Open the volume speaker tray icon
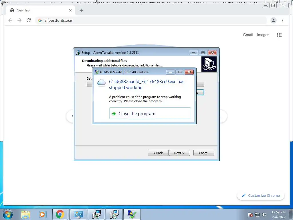This screenshot has width=293, height=220. point(264,215)
